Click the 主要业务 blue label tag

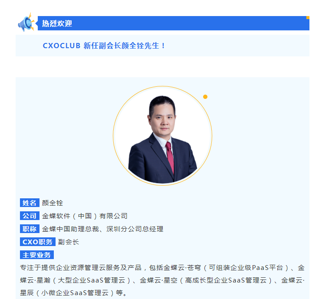point(37,255)
